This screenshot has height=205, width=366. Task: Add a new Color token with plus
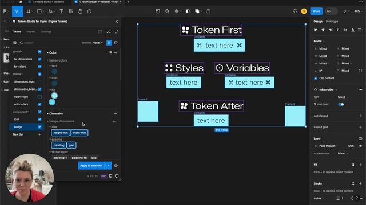pos(116,53)
